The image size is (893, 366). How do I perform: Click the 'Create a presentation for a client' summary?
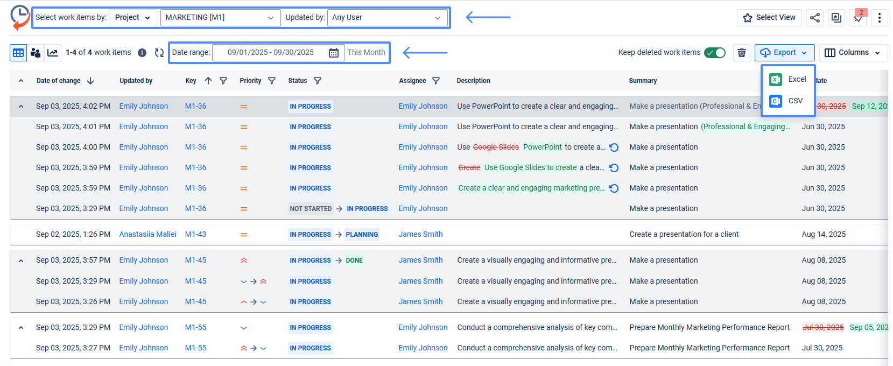click(x=684, y=235)
